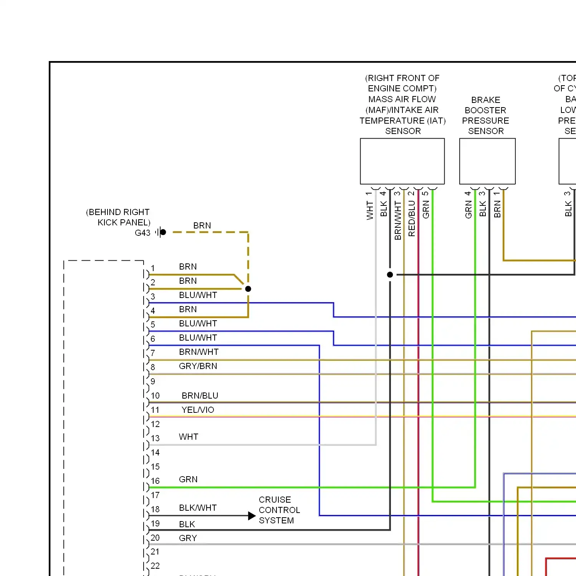This screenshot has width=576, height=576.
Task: Click the GRY label at pin 20
Action: (x=188, y=538)
